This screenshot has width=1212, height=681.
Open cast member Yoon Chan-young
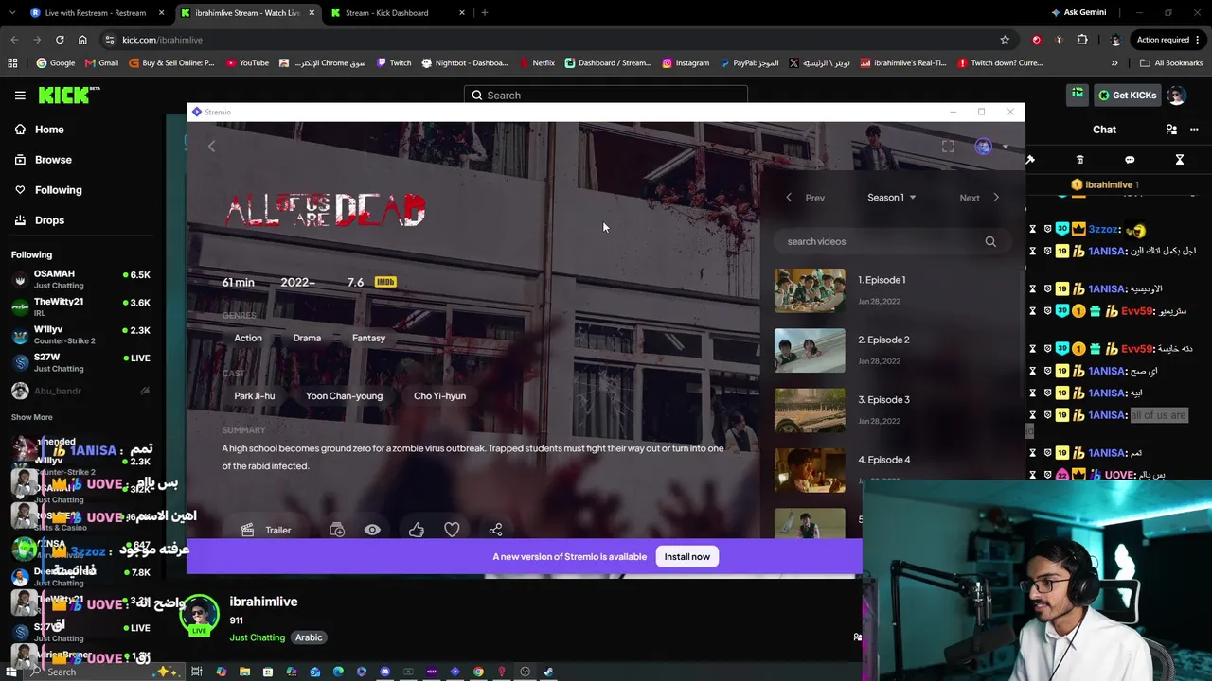(x=344, y=396)
